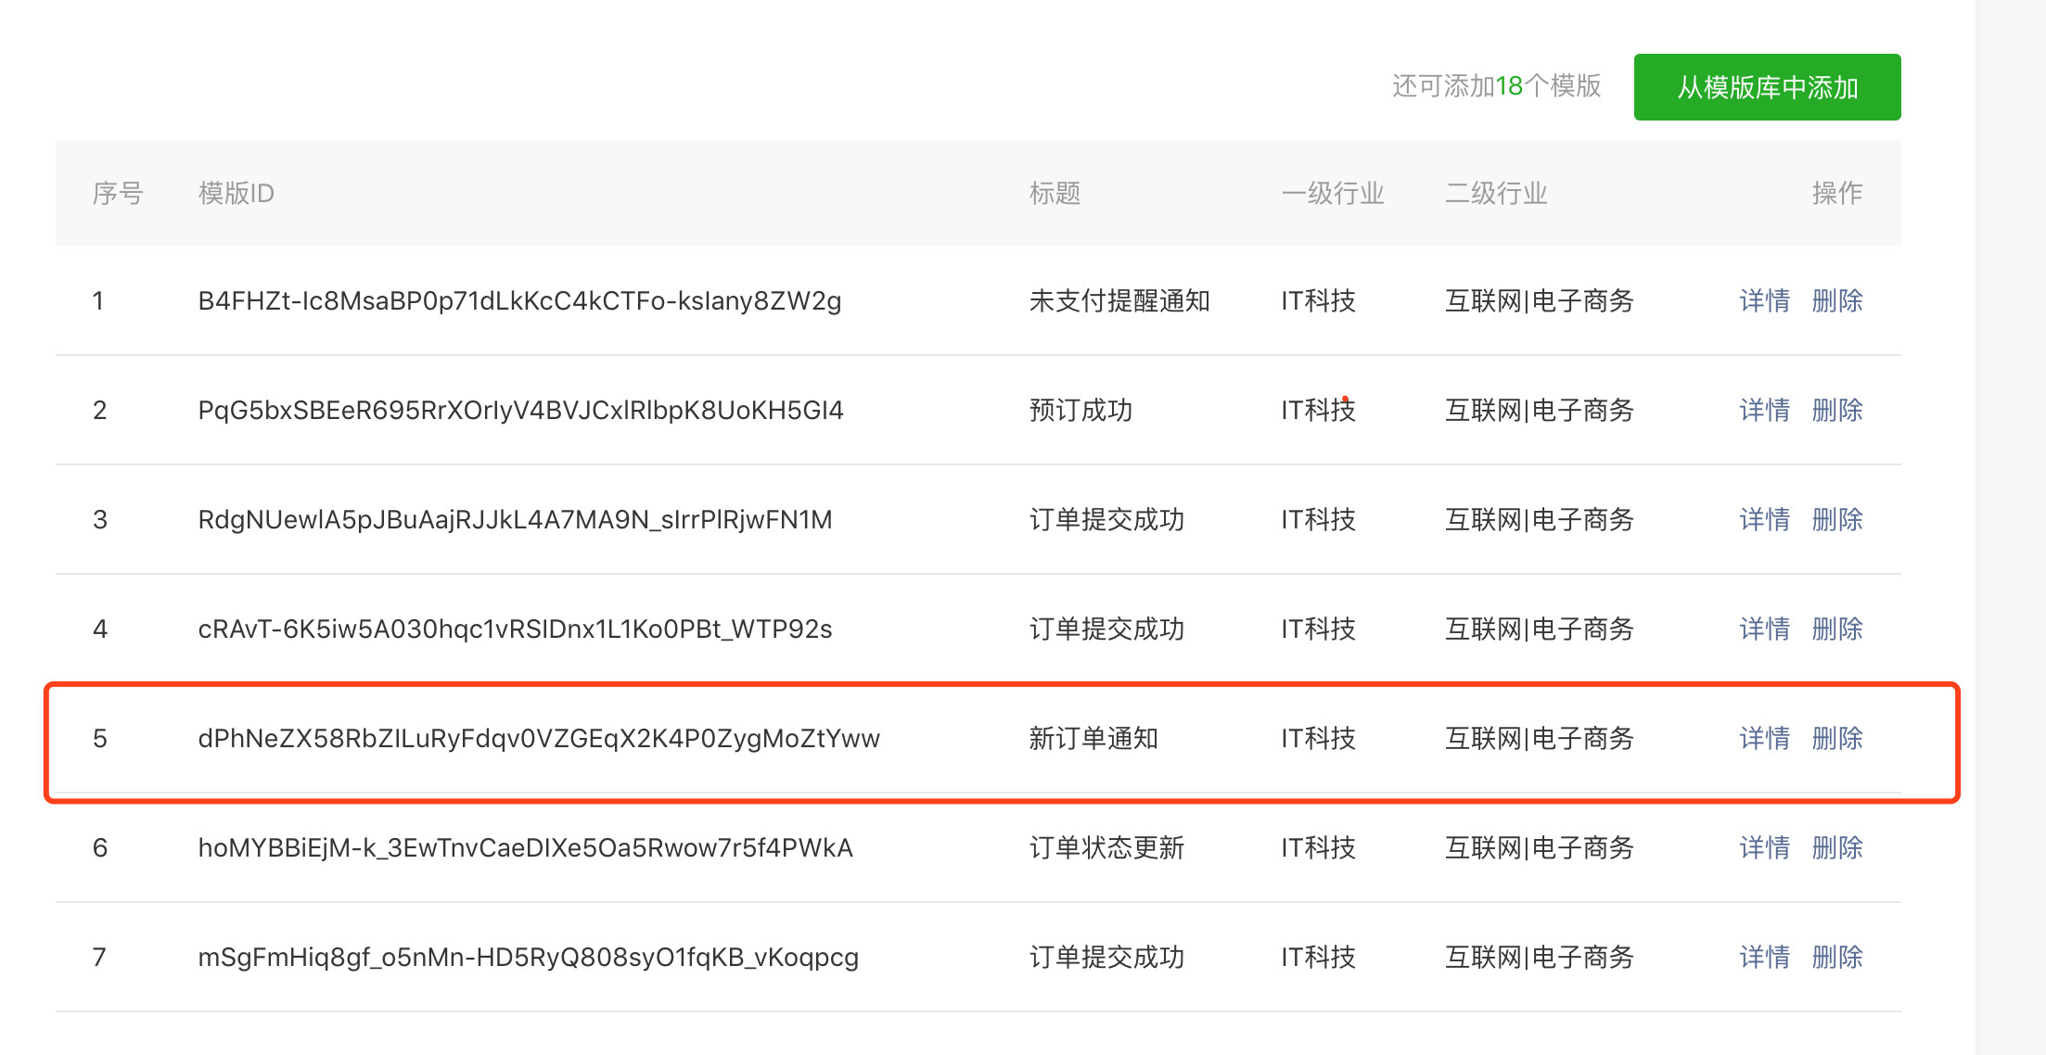Click the 模版ID column header
Viewport: 2046px width, 1055px height.
click(x=236, y=194)
